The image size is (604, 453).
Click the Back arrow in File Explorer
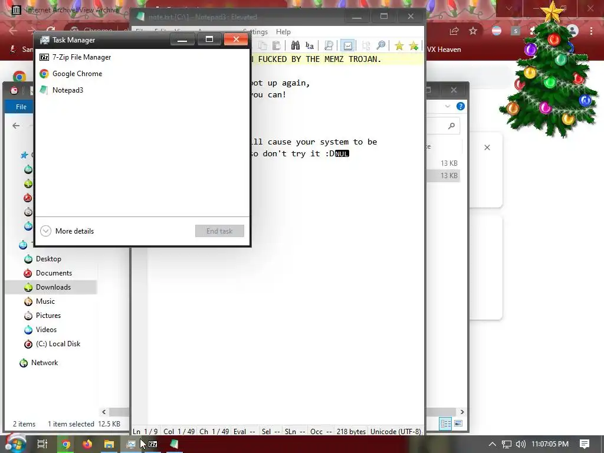click(x=16, y=126)
